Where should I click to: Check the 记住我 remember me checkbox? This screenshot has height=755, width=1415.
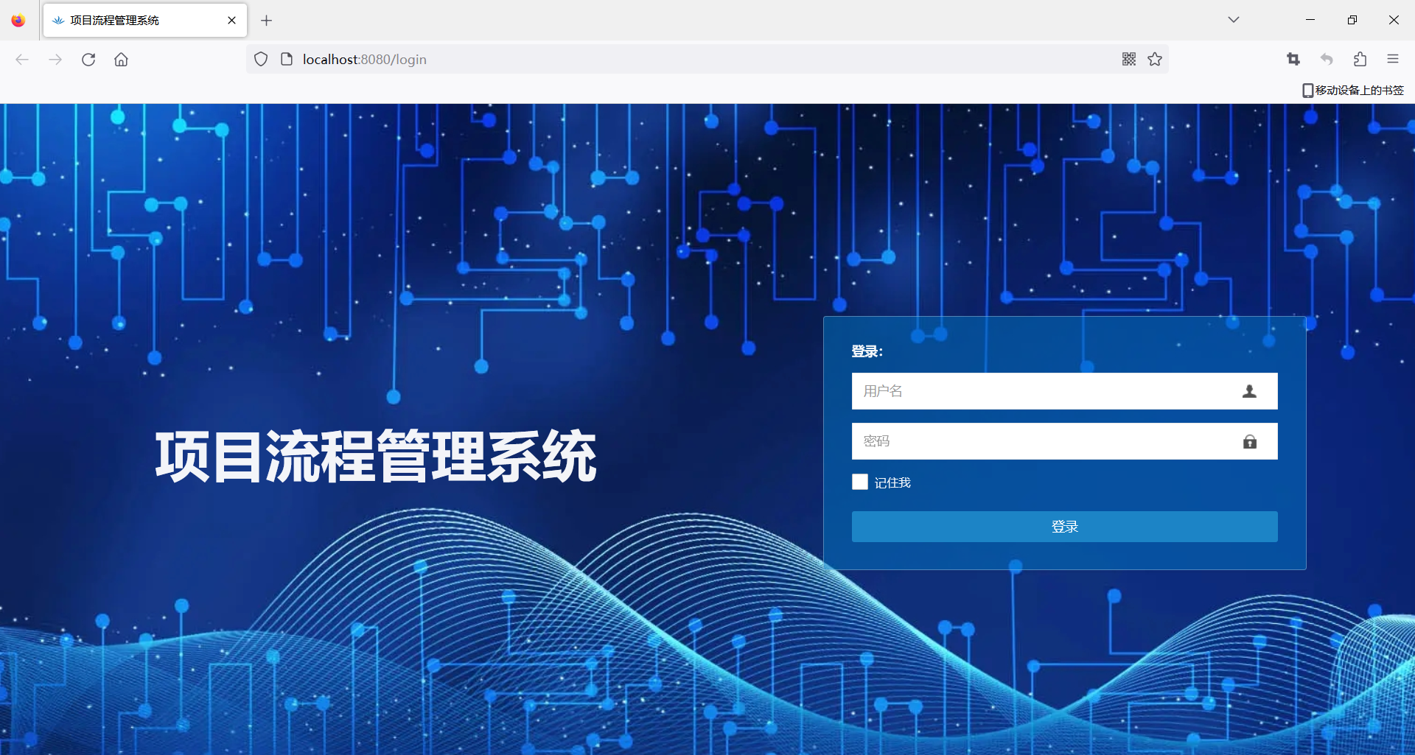[860, 482]
